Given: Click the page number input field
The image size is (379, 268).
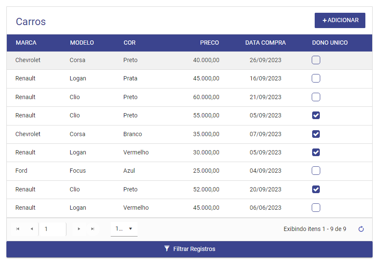Looking at the screenshot, I should pos(52,229).
